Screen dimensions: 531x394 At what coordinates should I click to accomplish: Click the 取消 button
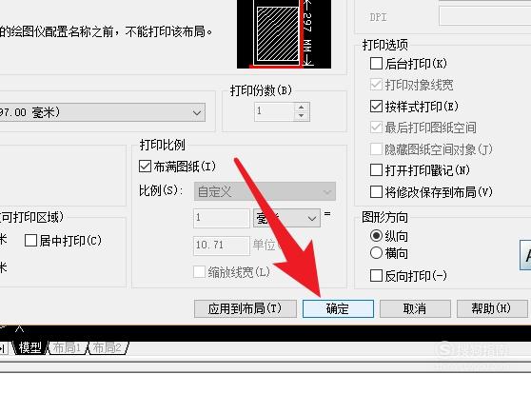[x=415, y=308]
